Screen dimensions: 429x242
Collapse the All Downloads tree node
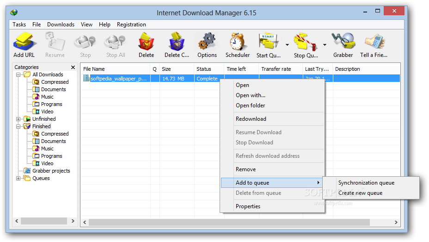coord(18,74)
